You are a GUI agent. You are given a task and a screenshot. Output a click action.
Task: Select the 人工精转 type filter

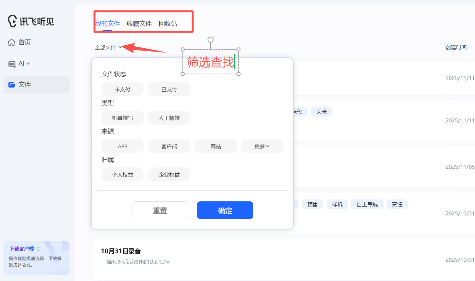169,118
